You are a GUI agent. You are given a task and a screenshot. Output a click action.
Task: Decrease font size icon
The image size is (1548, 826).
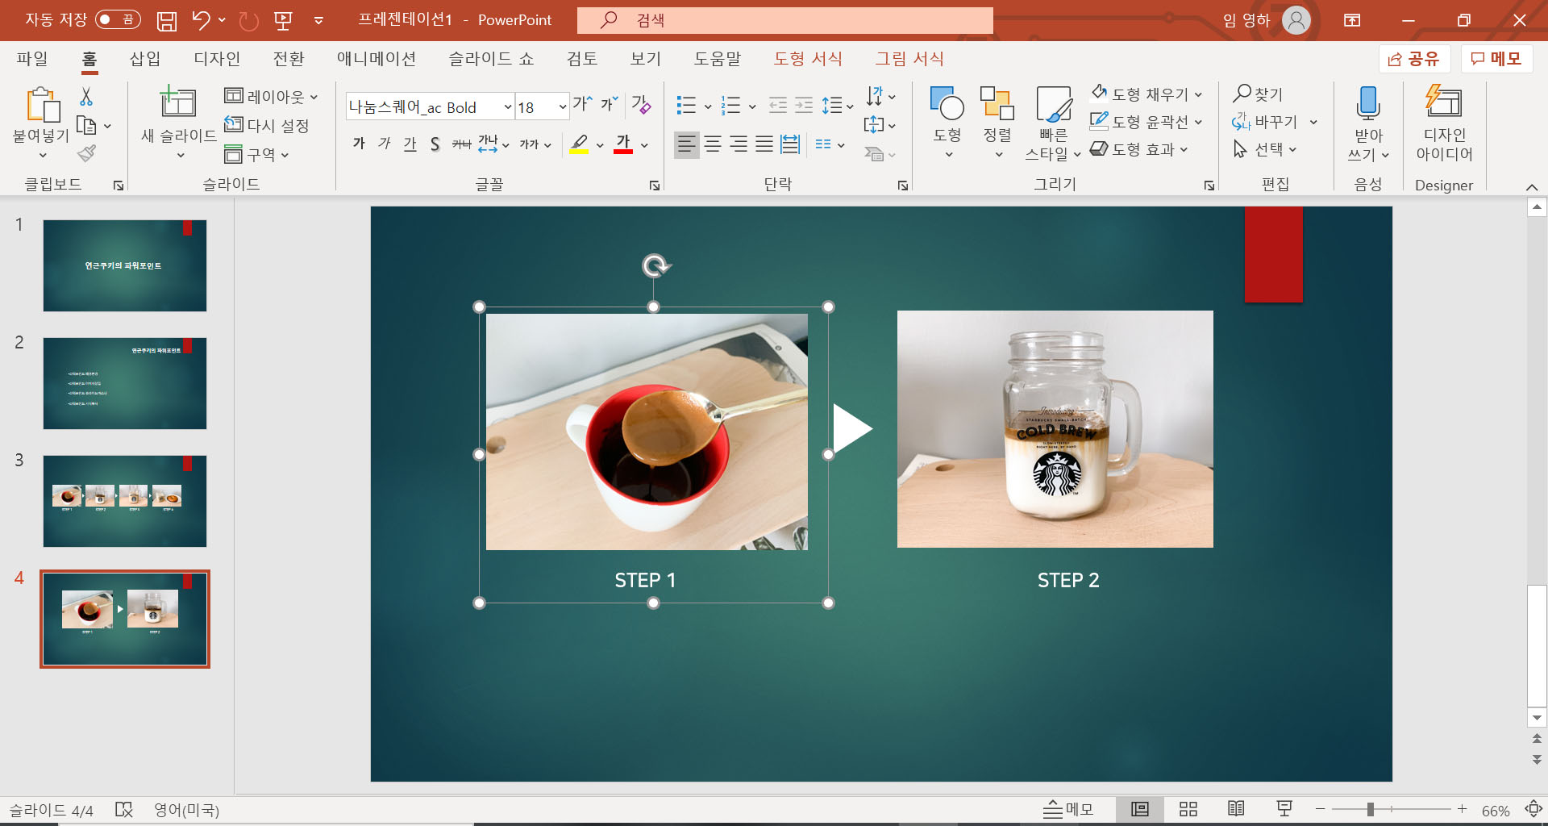tap(610, 104)
